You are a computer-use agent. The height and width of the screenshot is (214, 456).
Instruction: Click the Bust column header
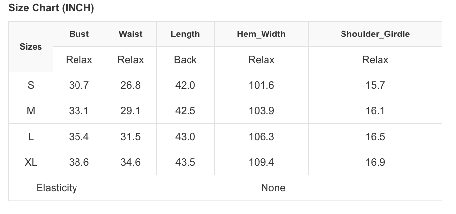(x=79, y=34)
